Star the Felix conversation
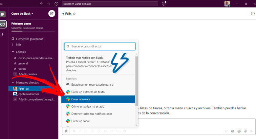Image resolution: width=256 pixels, height=139 pixels. coord(74,14)
